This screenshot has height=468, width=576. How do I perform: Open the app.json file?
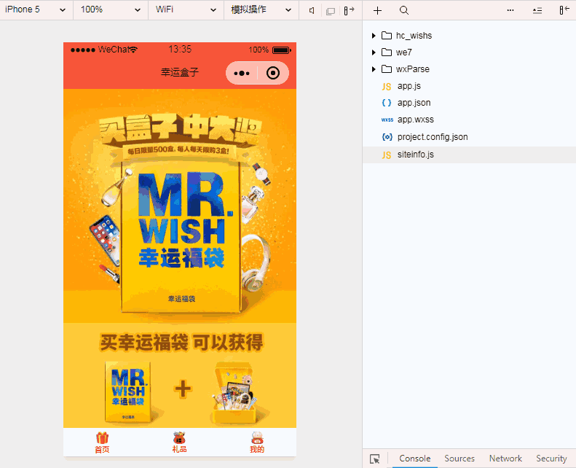click(414, 103)
